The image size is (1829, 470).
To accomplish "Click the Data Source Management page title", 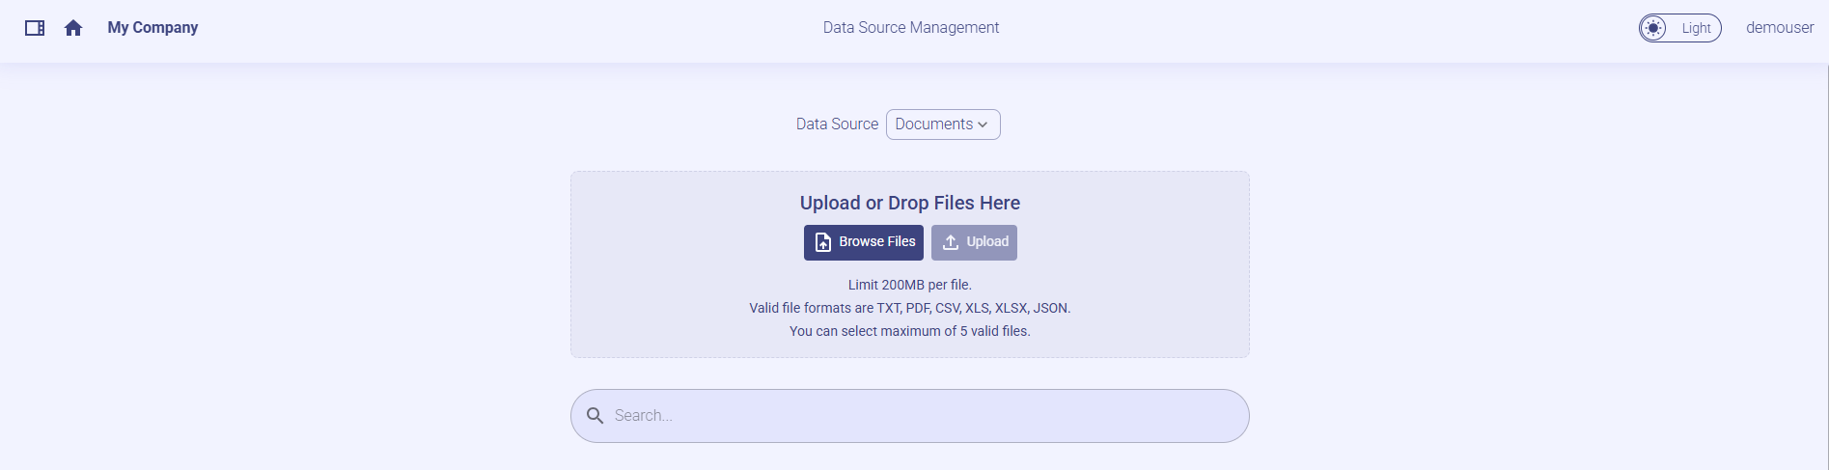I will tap(910, 28).
